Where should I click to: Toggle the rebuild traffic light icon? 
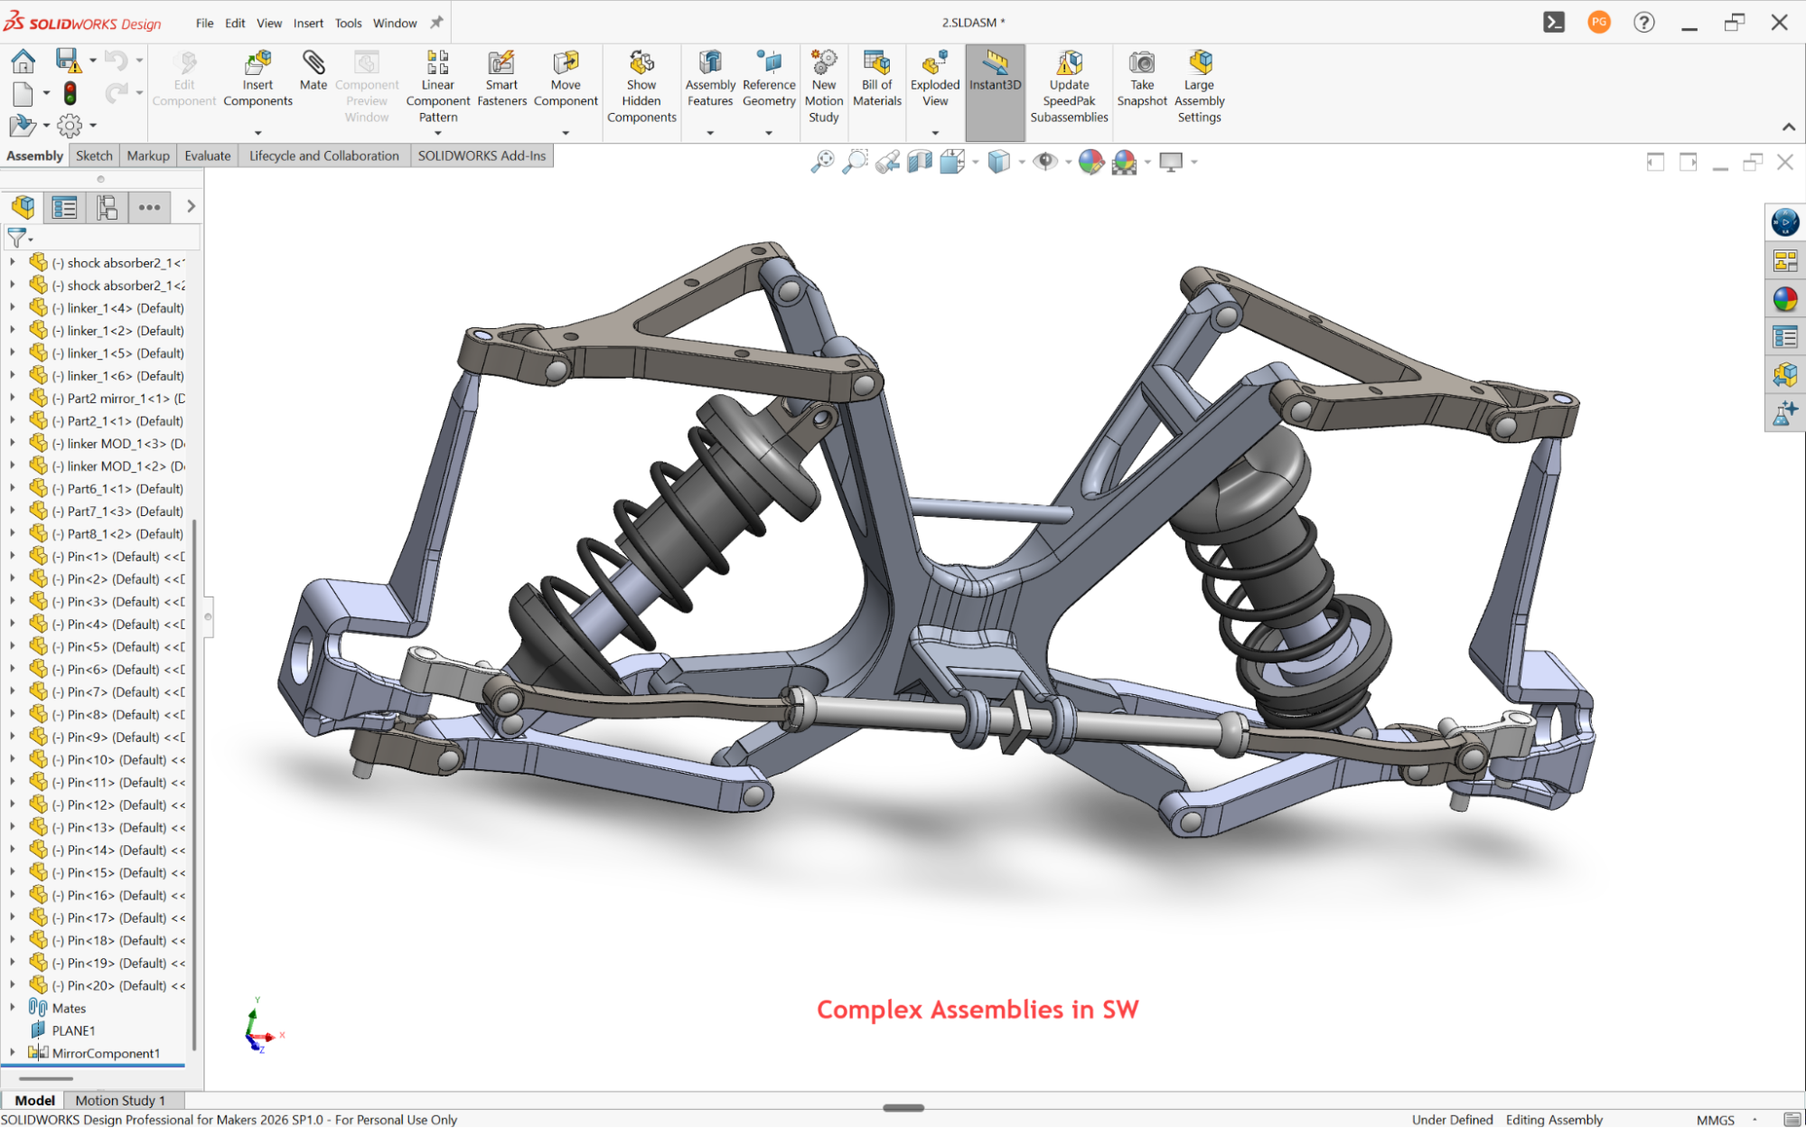[70, 93]
